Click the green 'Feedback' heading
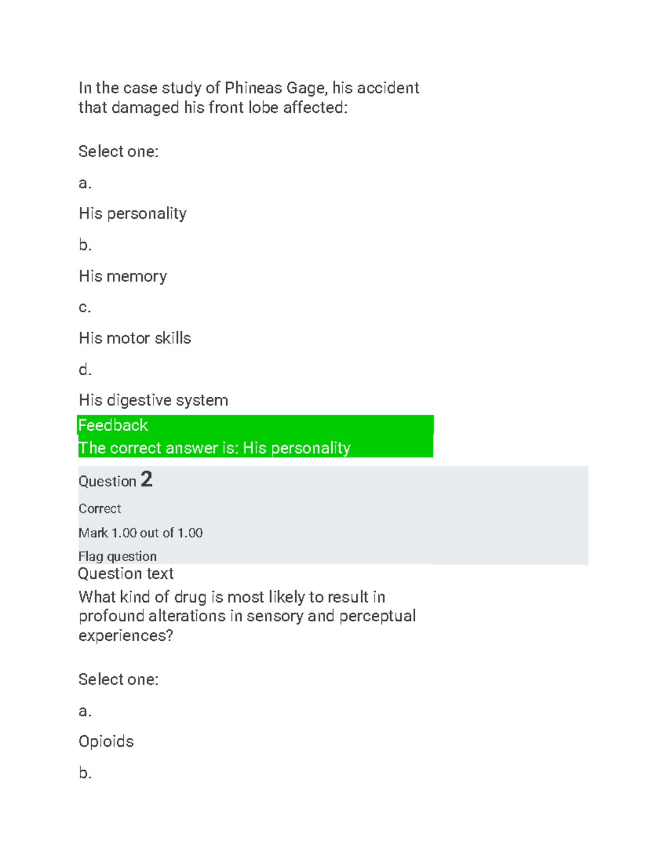Image resolution: width=667 pixels, height=863 pixels. coord(113,426)
